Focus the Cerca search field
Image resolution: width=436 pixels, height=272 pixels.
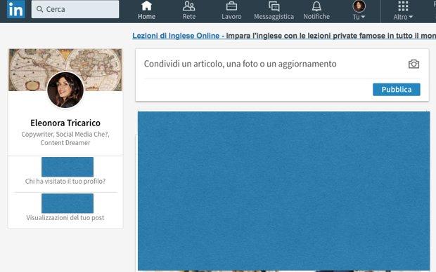coord(75,9)
